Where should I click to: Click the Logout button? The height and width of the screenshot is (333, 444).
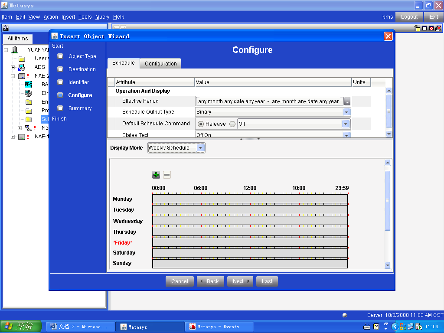[409, 17]
